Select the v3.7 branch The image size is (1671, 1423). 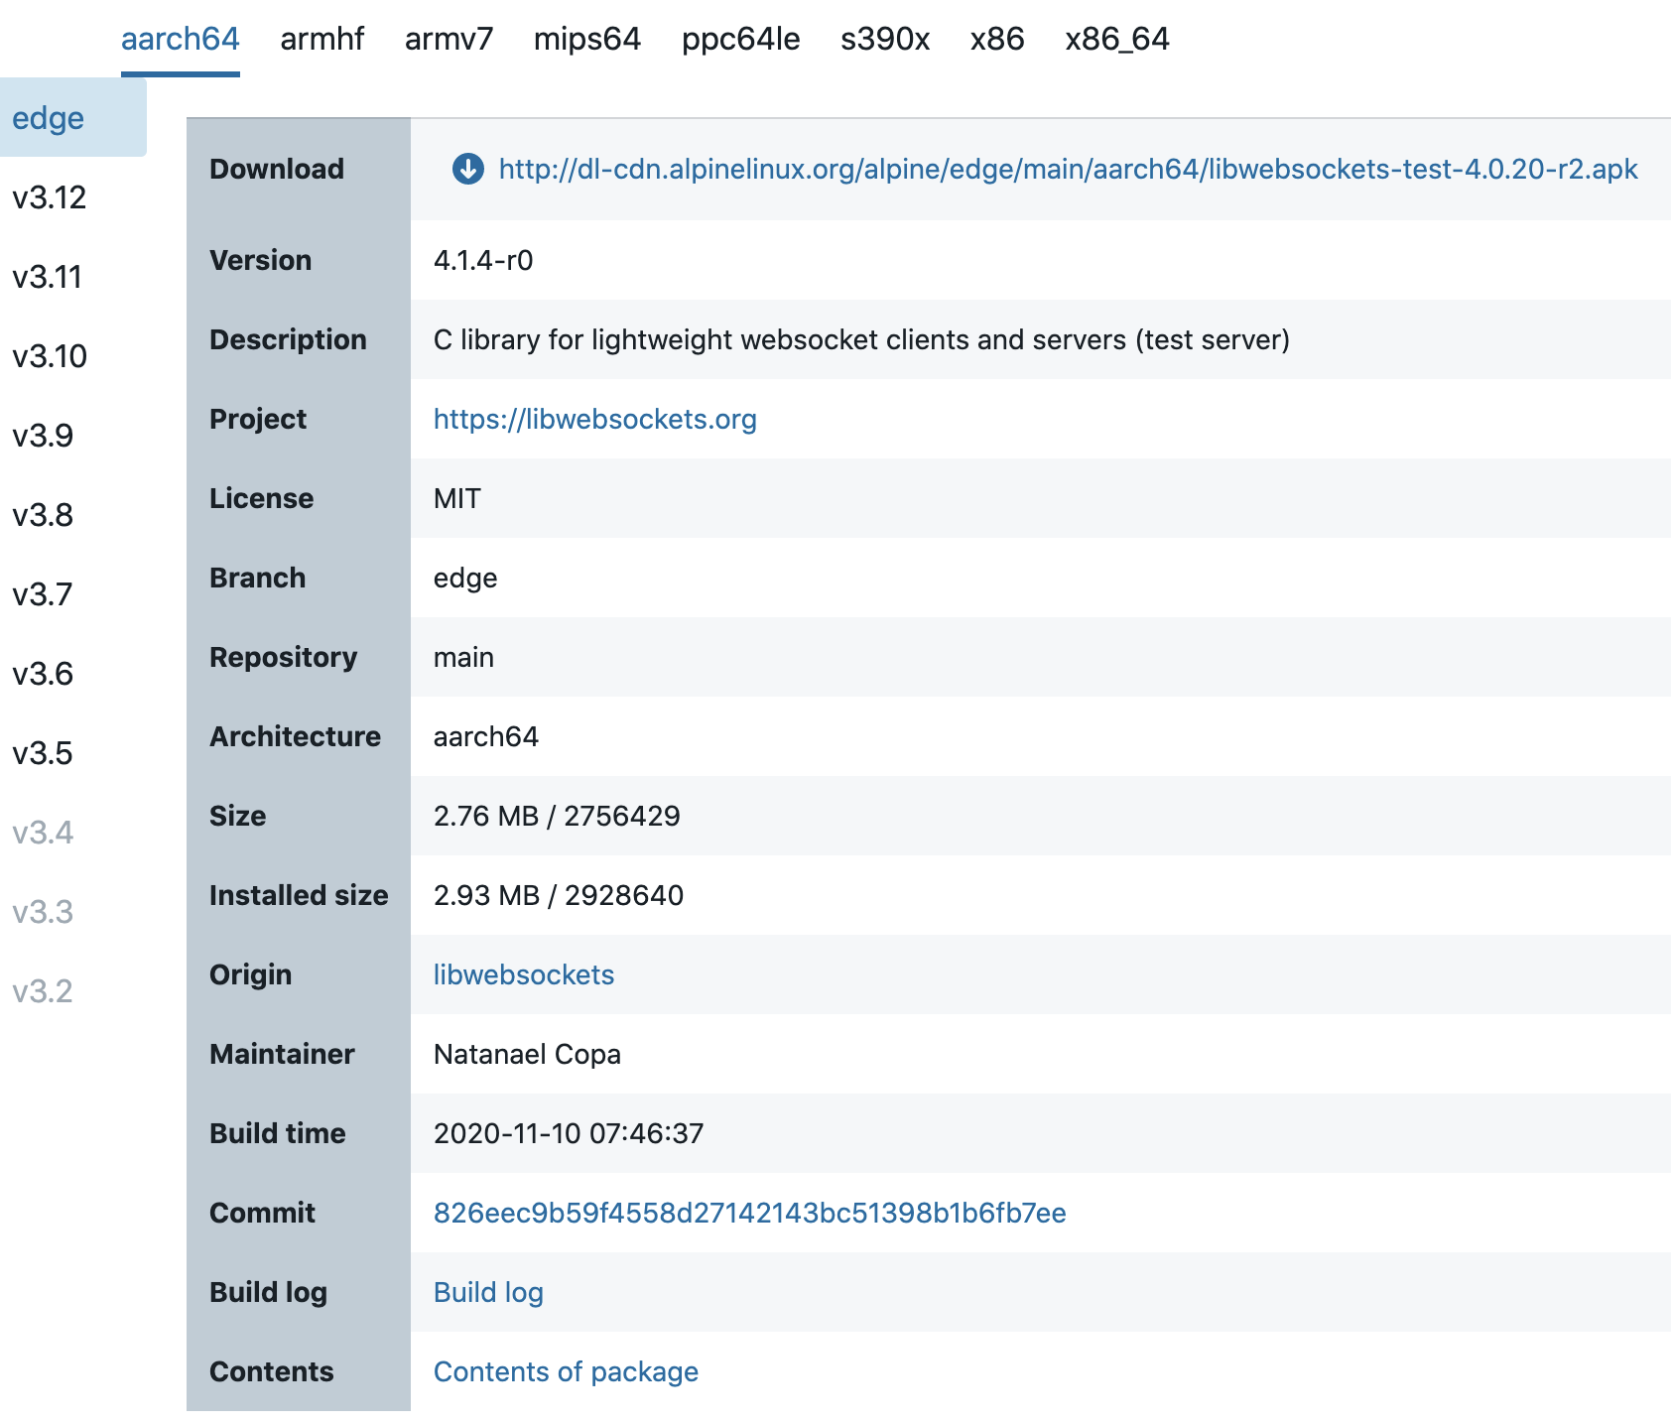(x=43, y=594)
